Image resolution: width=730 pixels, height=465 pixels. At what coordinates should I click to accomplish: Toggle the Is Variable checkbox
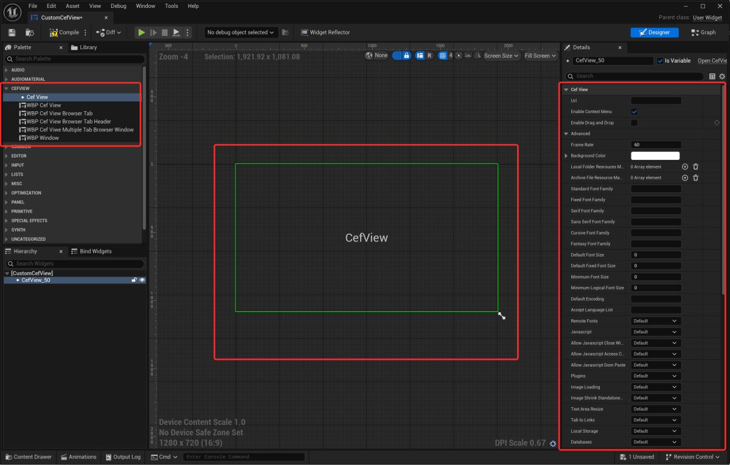pyautogui.click(x=661, y=61)
